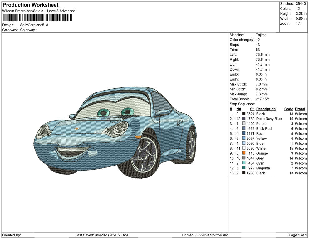Click the Orange color swatch in stop sequence
This screenshot has width=309, height=238.
[x=244, y=153]
